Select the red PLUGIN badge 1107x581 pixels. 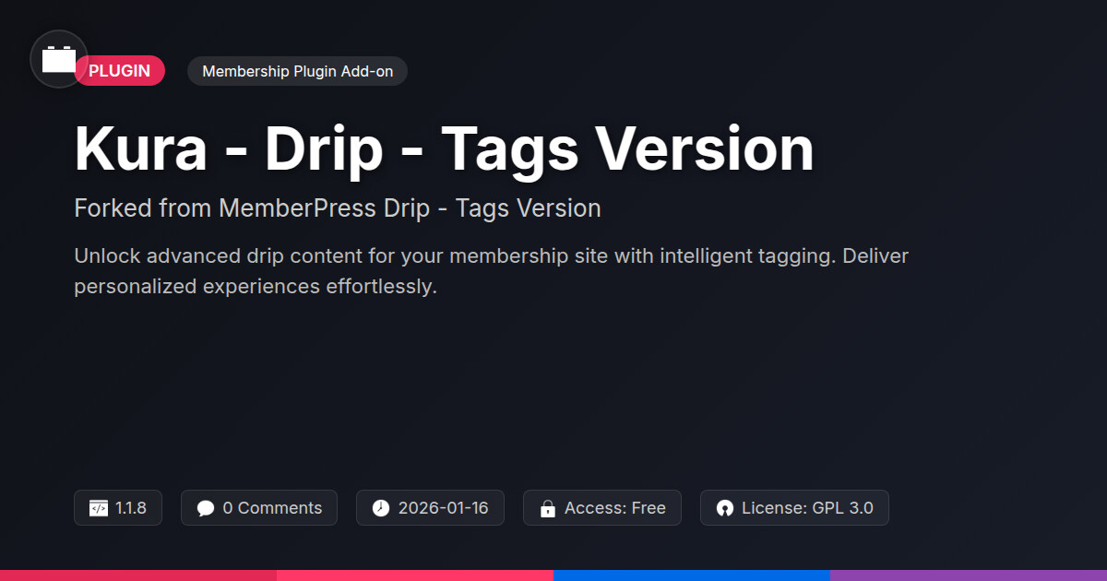[120, 71]
